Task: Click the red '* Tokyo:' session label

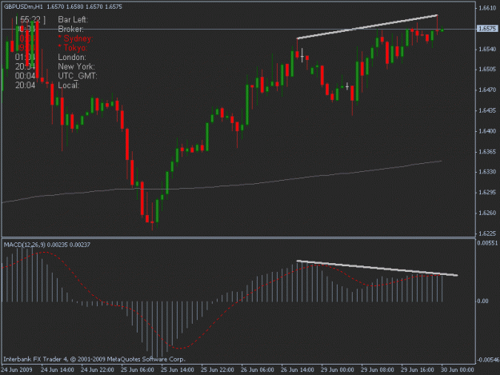Action: click(x=73, y=48)
